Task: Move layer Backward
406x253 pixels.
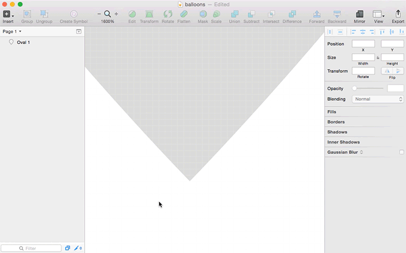Action: 337,14
